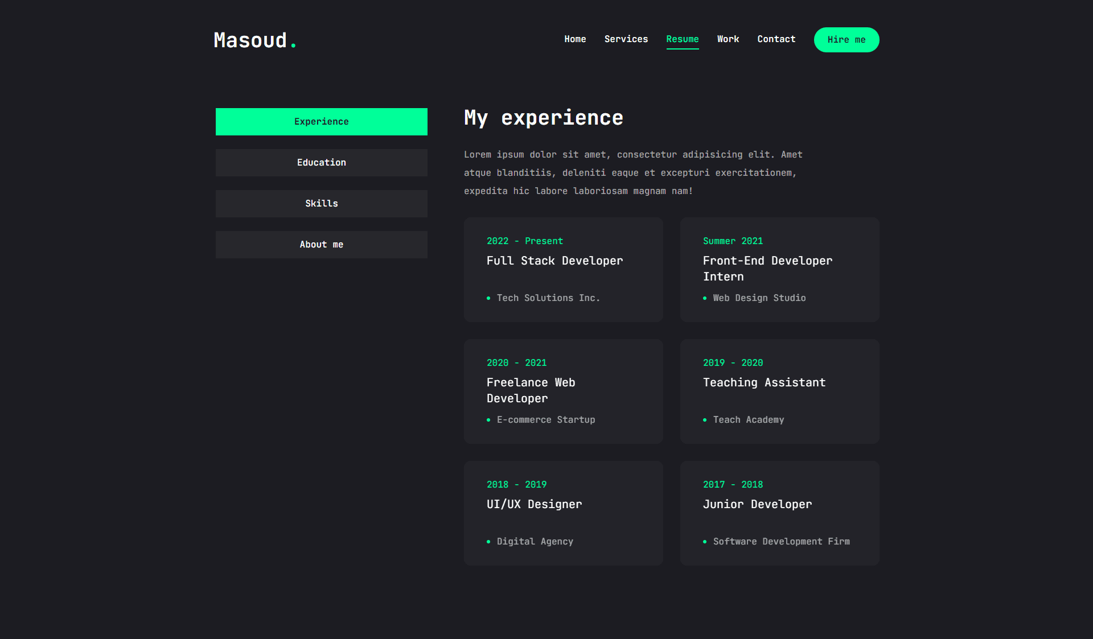Click the 2019 - 2020 date label

point(733,363)
